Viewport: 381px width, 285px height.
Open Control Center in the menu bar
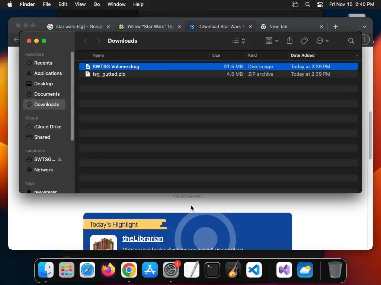point(320,4)
